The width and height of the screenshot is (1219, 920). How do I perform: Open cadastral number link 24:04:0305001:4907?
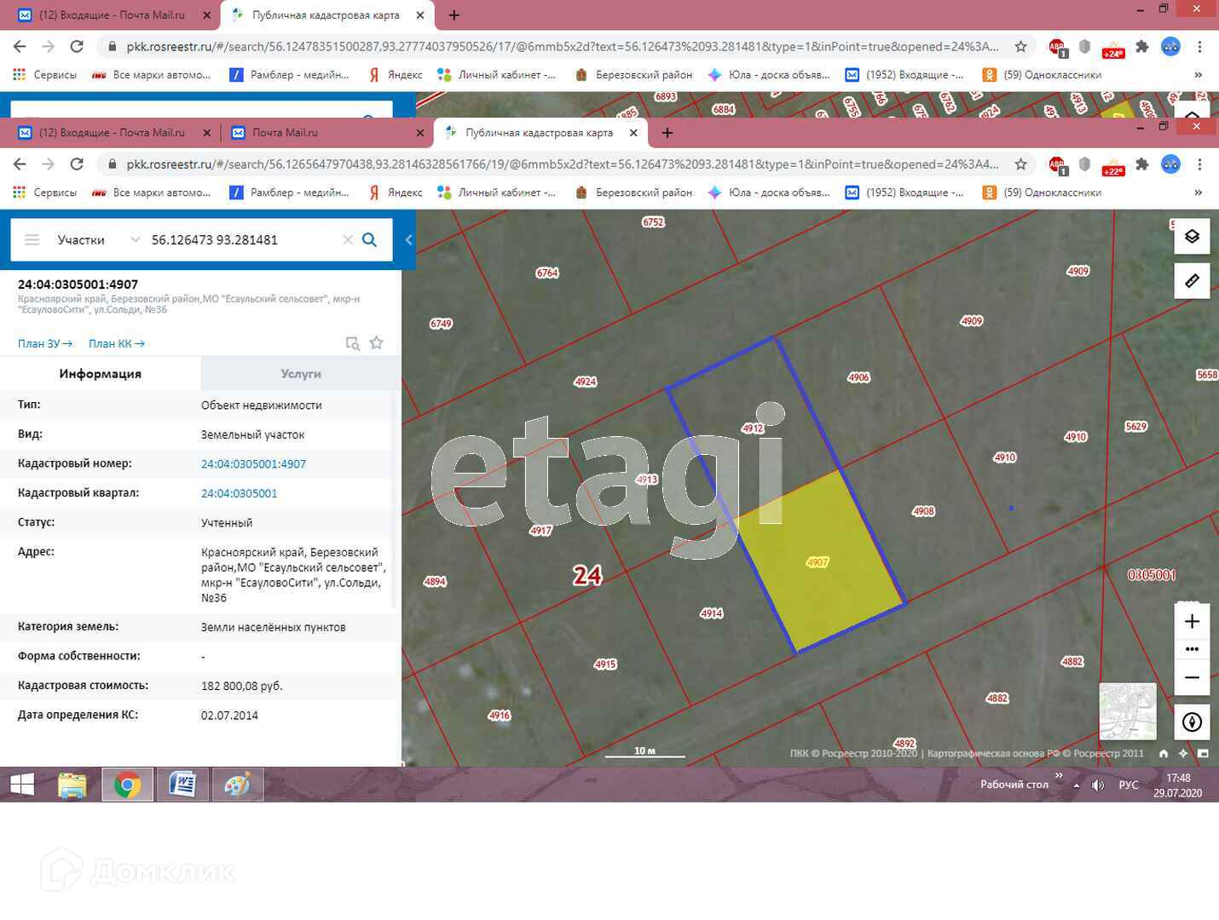click(x=253, y=464)
